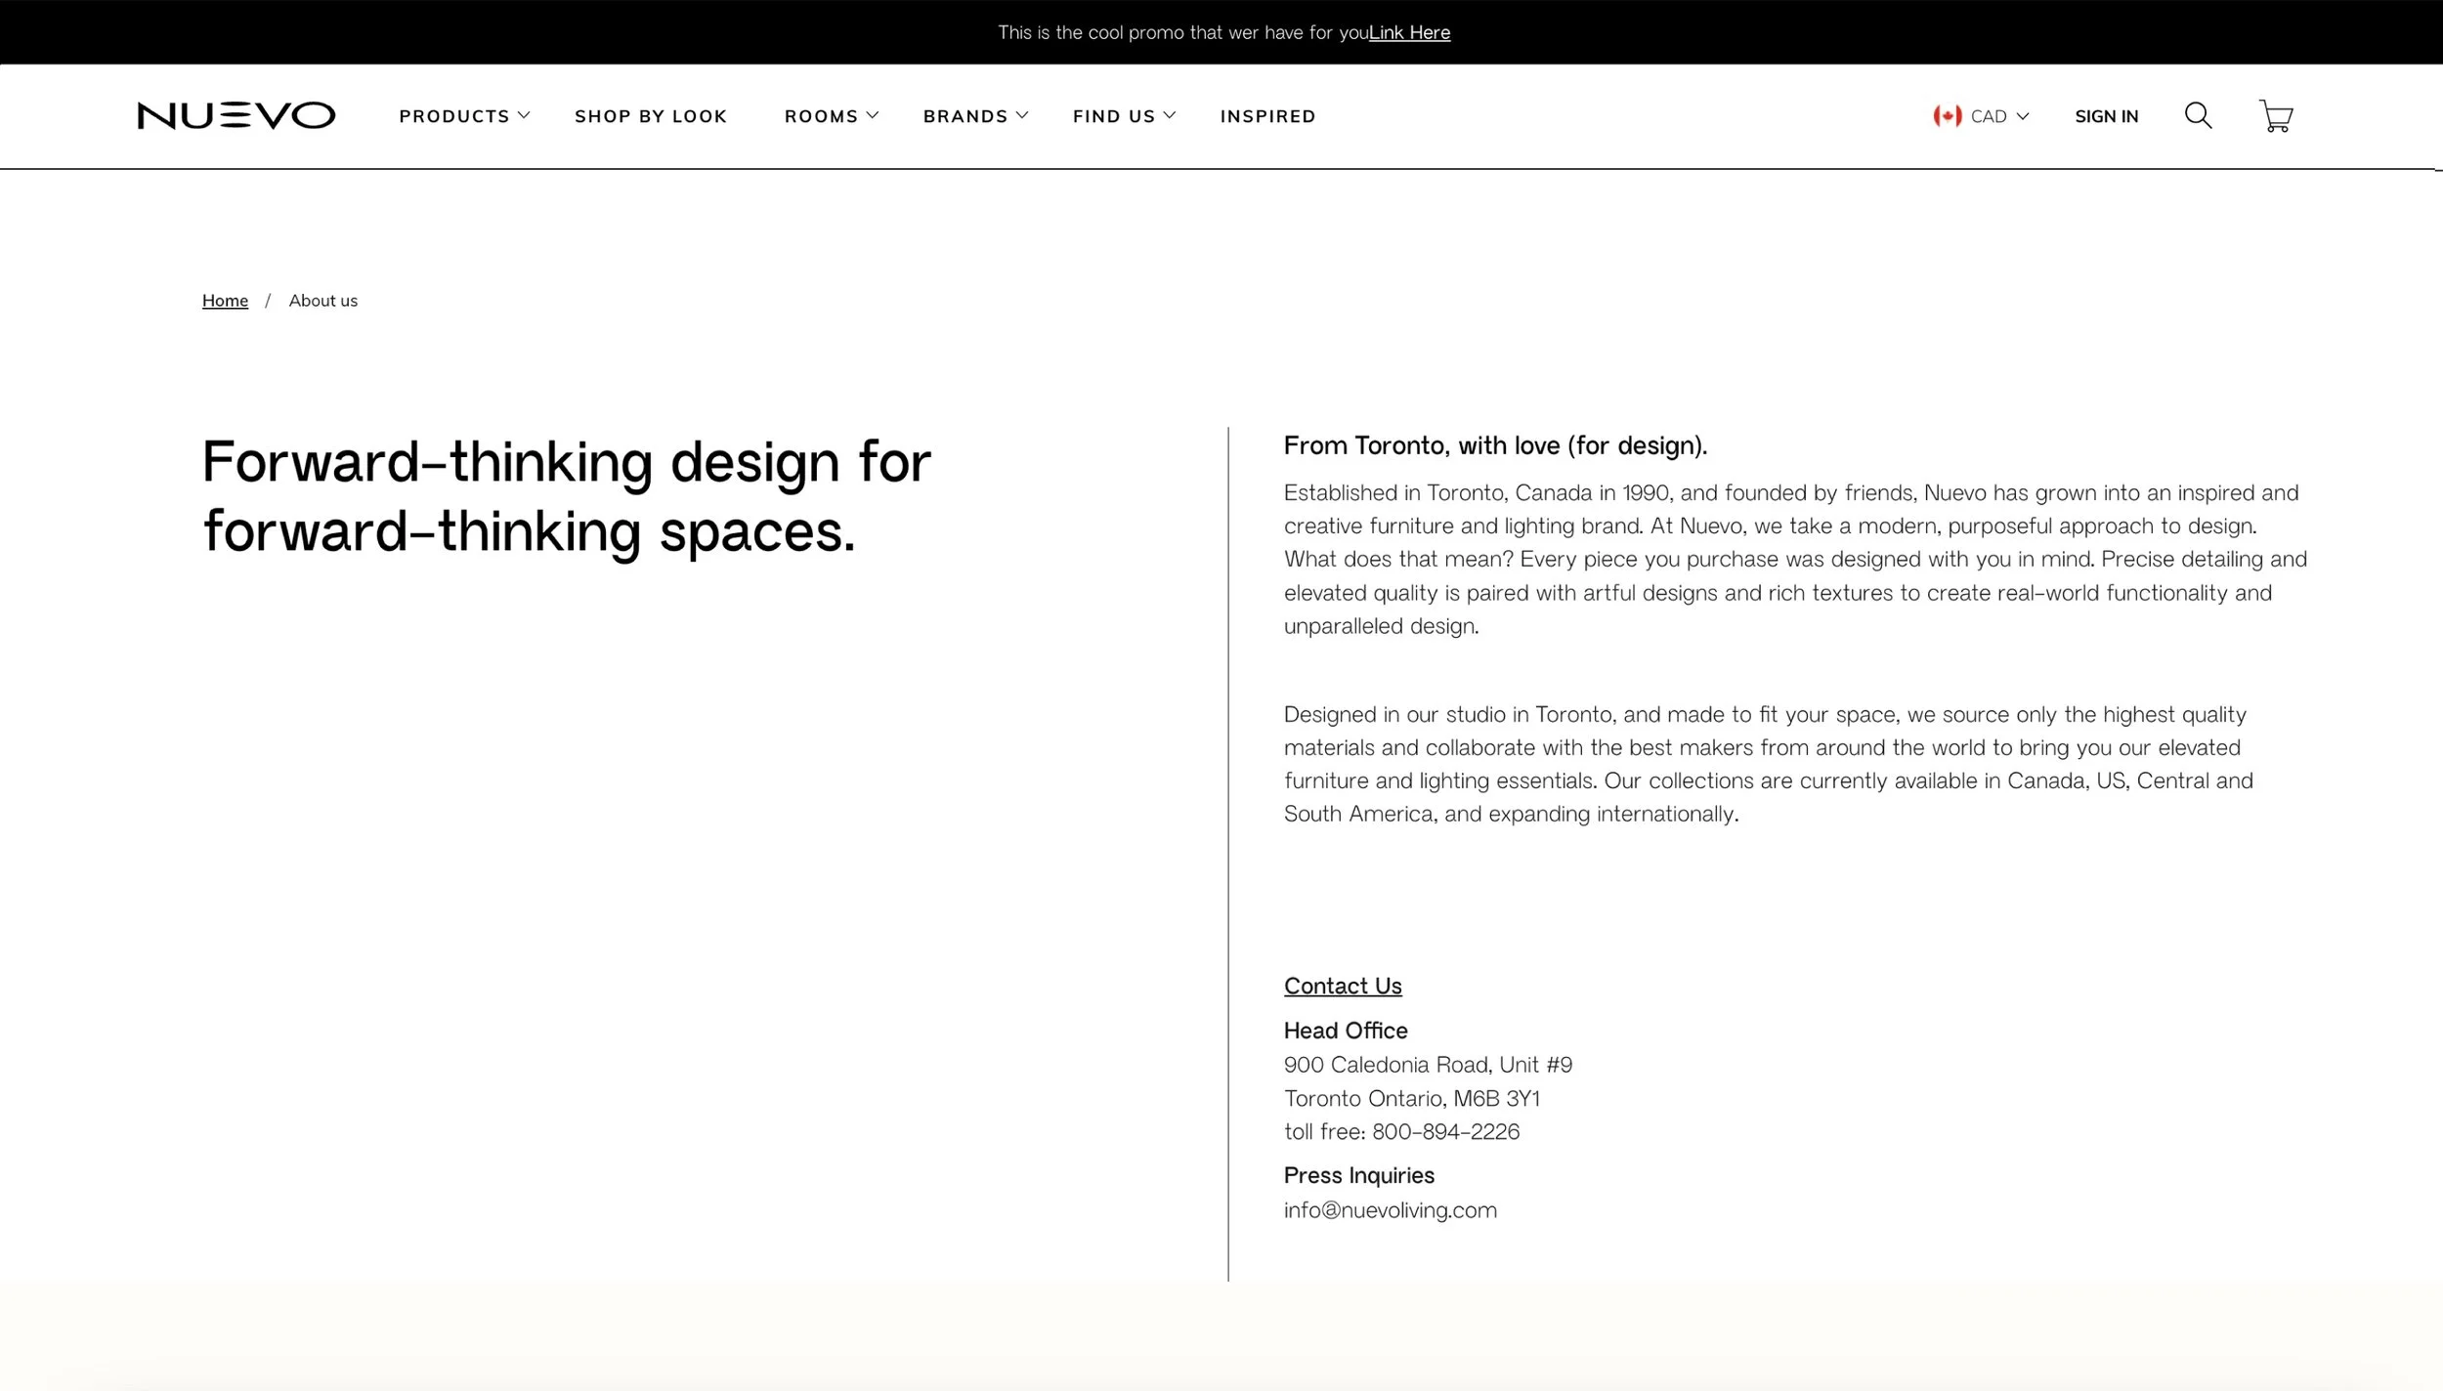Go to the Inspired menu item

pos(1267,116)
